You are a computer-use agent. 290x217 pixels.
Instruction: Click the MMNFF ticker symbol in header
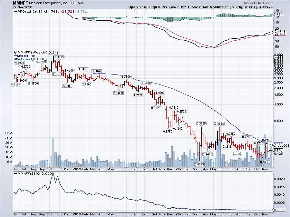click(x=20, y=3)
